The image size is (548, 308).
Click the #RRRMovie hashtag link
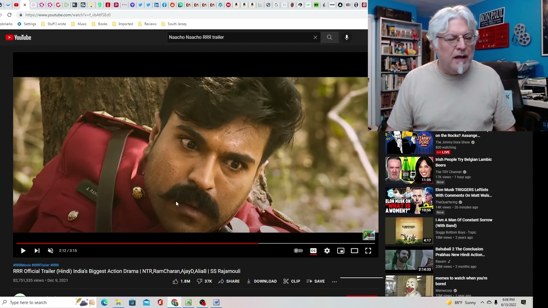(x=22, y=265)
